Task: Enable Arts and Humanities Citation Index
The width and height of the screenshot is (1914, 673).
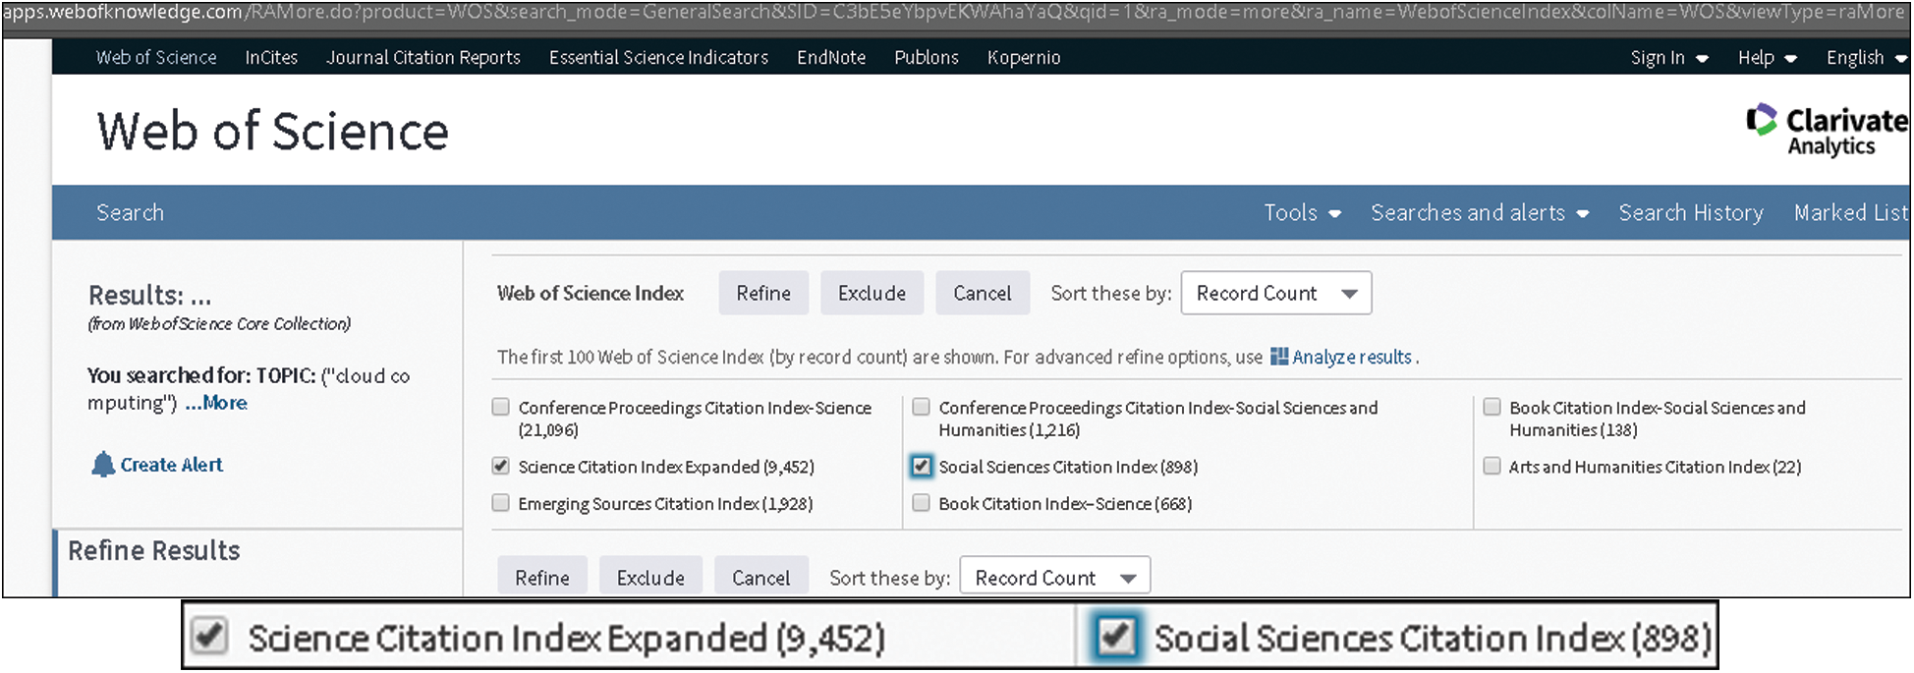Action: (1492, 467)
